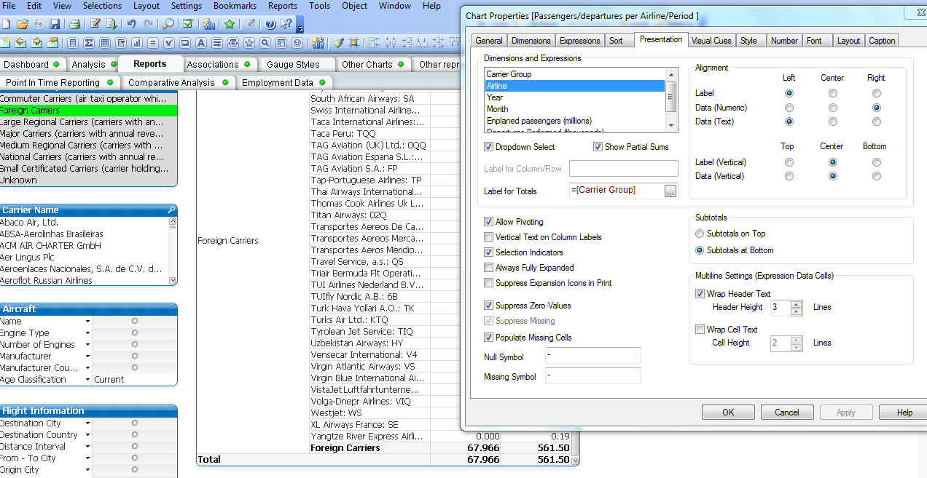This screenshot has height=478, width=927.
Task: Click the Save floppy disk icon
Action: [x=55, y=24]
